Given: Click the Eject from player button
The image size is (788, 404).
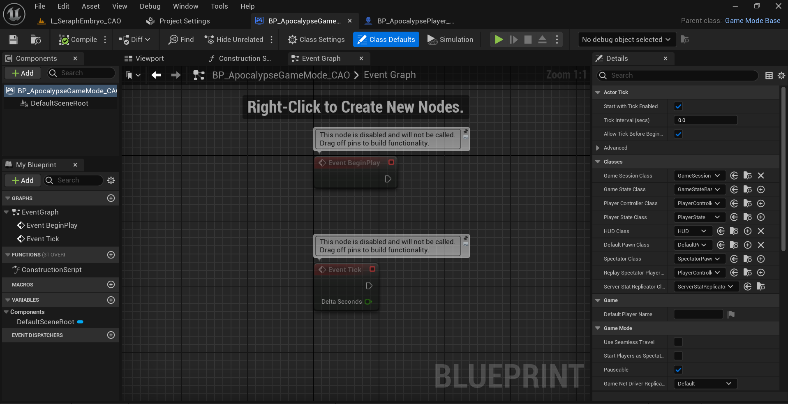Looking at the screenshot, I should (x=542, y=39).
